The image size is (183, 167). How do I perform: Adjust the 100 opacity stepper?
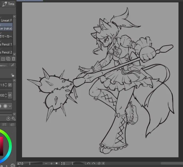6,95
